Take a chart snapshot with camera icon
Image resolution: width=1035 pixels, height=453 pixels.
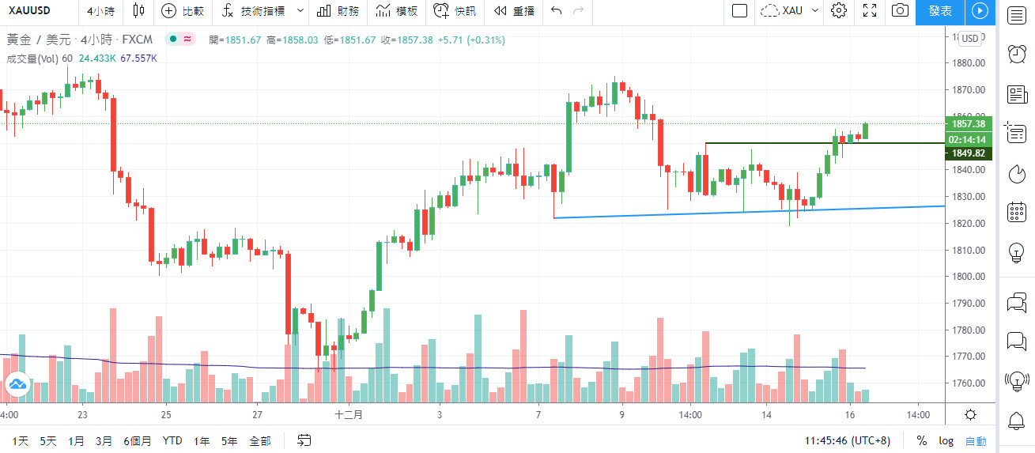coord(900,10)
